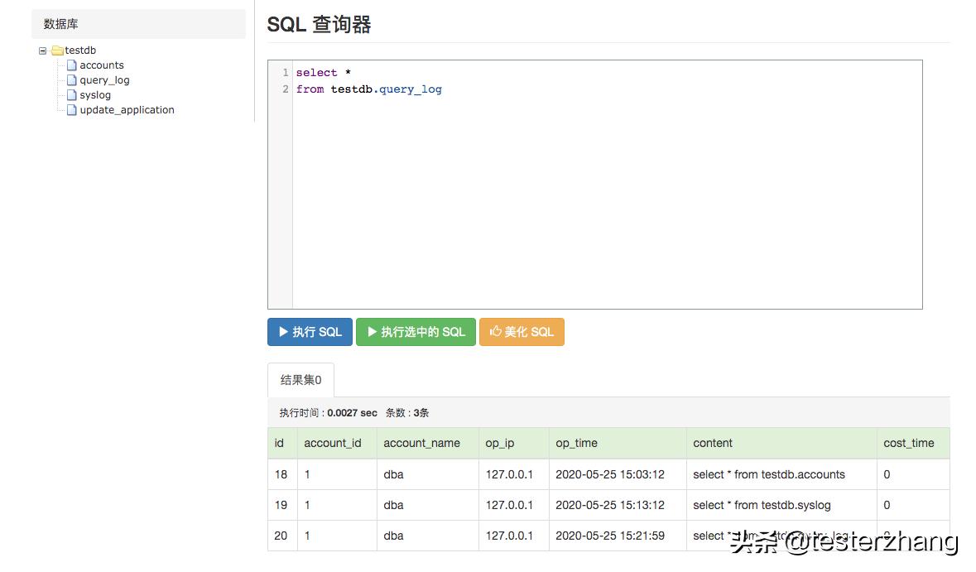Viewport: 976px width, 572px height.
Task: Select query_log in the database tree
Action: click(x=103, y=79)
